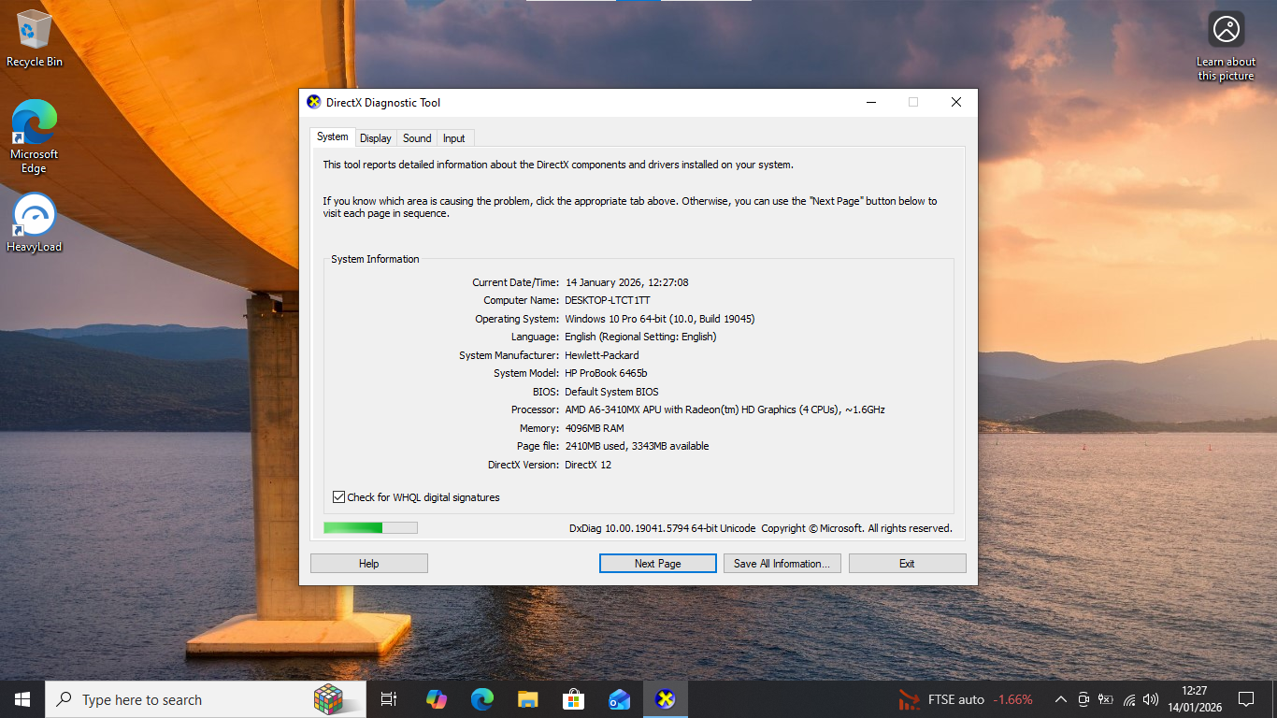Open Copilot from the taskbar

[x=436, y=699]
